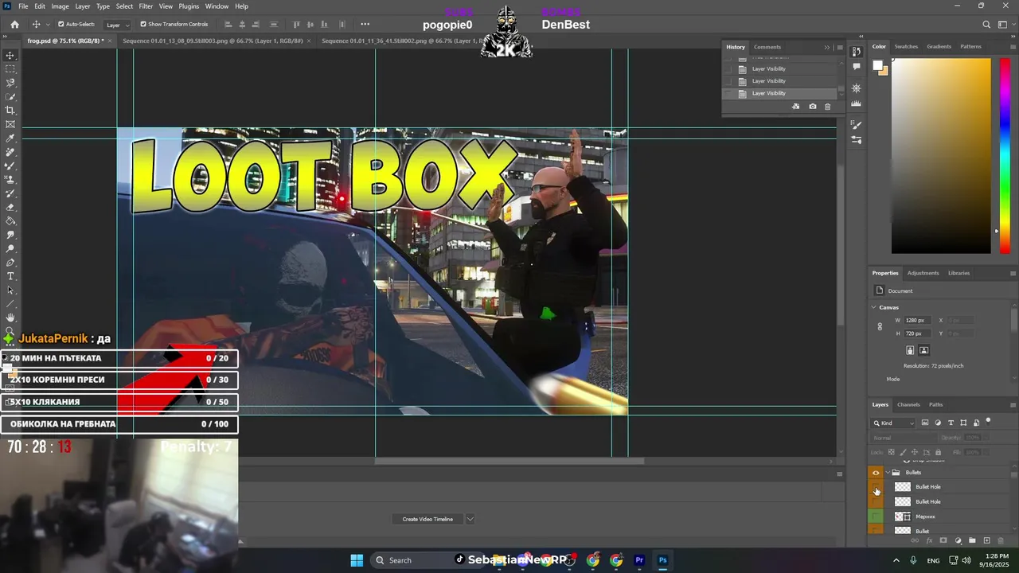Click foreground color swatch
Viewport: 1019px width, 573px height.
pyautogui.click(x=877, y=66)
